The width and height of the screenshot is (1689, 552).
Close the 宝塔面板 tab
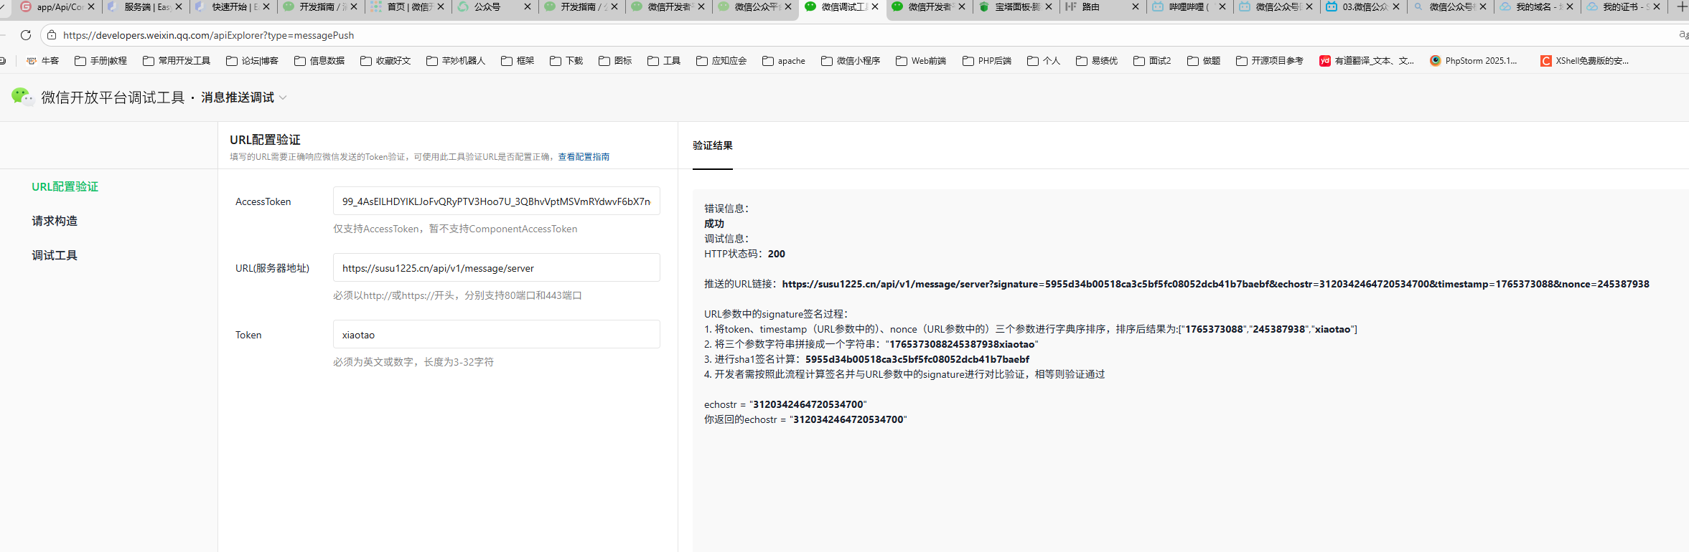[1049, 6]
